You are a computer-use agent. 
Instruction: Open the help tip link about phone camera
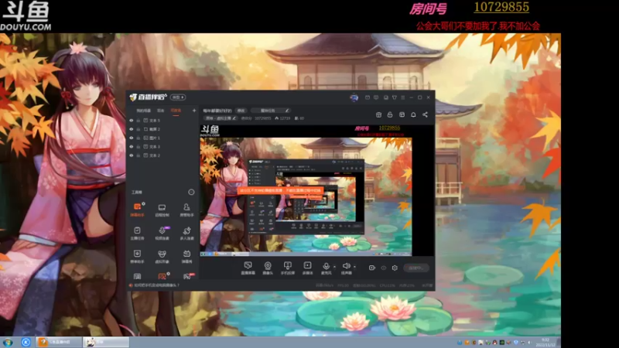(x=156, y=285)
